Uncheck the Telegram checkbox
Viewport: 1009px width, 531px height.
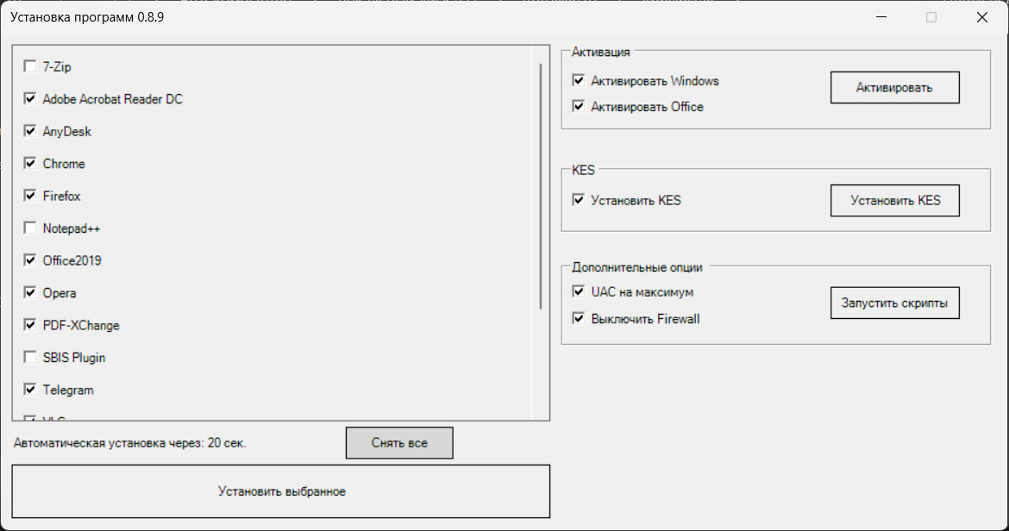click(x=29, y=390)
